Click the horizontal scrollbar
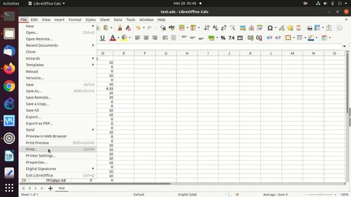 [x=95, y=184]
